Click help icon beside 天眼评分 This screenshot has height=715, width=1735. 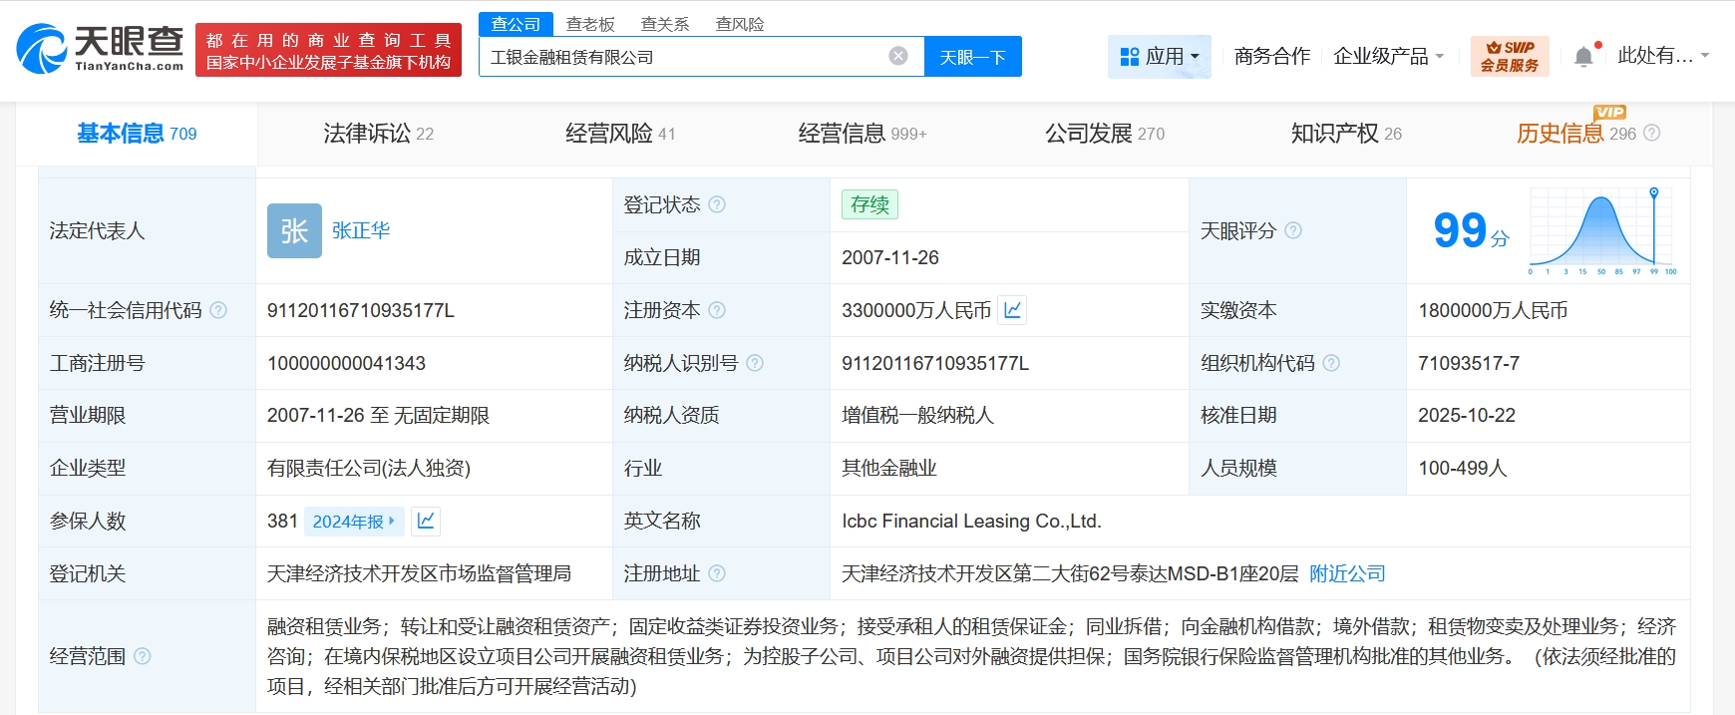1293,230
